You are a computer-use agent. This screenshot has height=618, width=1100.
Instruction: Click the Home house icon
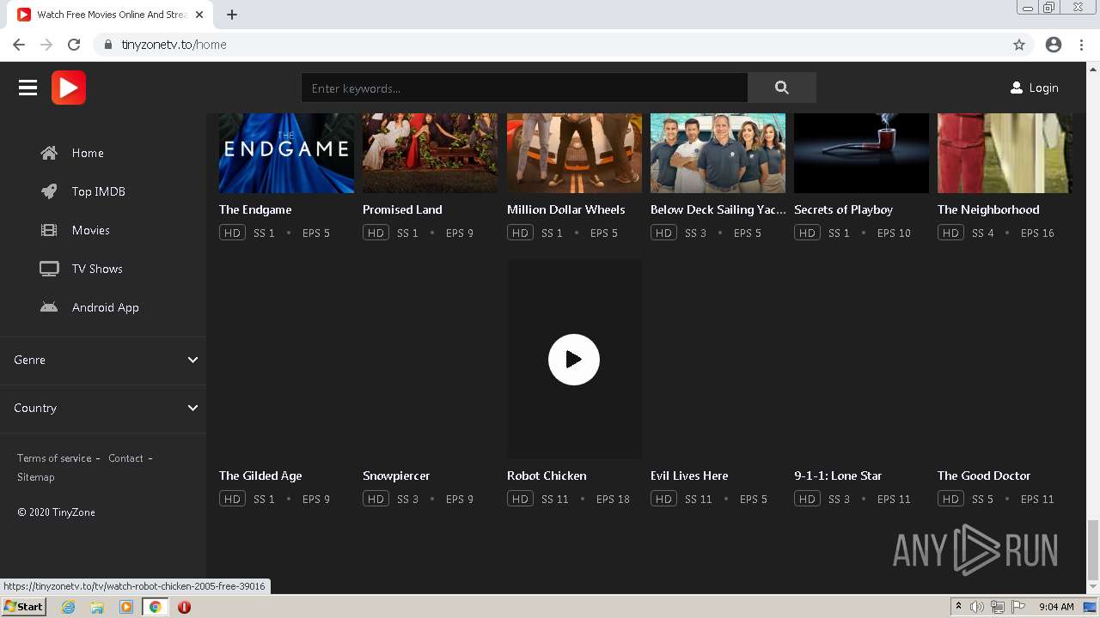pyautogui.click(x=49, y=153)
